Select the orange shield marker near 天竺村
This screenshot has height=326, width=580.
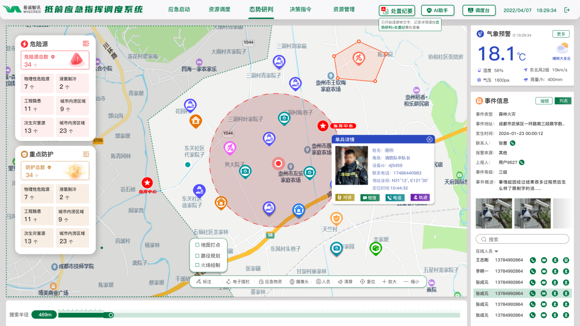(336, 218)
